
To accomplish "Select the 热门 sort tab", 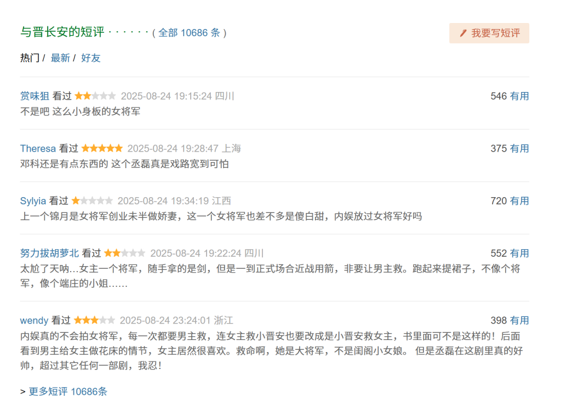I will click(30, 58).
